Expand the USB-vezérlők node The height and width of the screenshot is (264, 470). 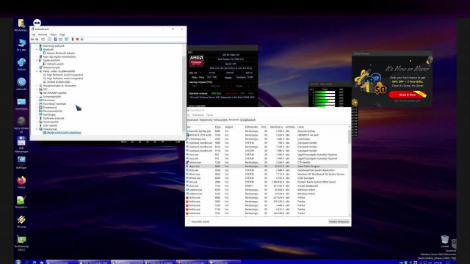pyautogui.click(x=37, y=125)
